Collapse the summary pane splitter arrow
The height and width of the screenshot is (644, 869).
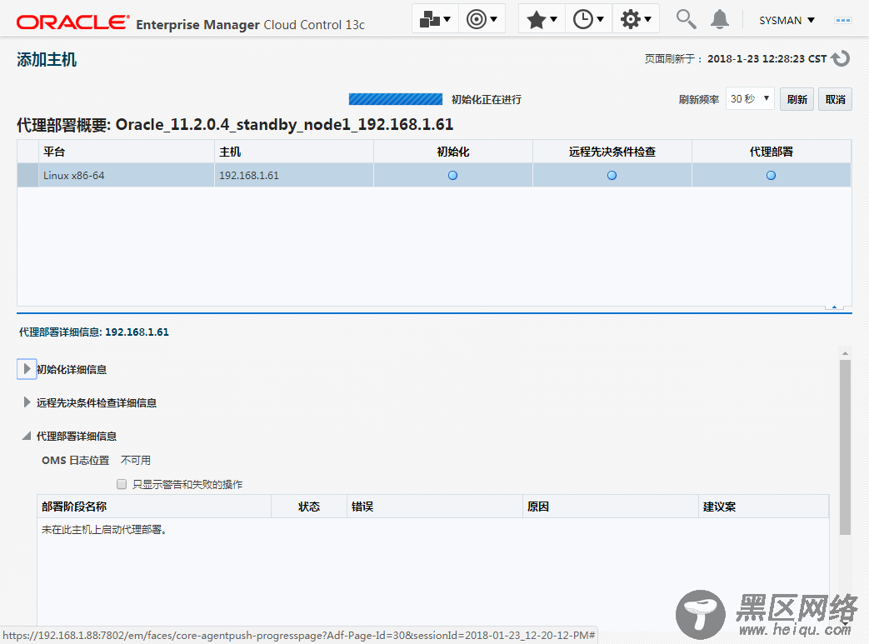(834, 307)
